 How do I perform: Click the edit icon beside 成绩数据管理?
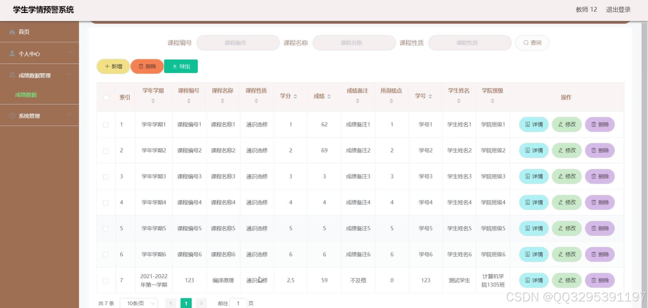(12, 75)
